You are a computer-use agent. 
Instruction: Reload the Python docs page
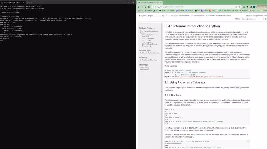[x=145, y=7]
